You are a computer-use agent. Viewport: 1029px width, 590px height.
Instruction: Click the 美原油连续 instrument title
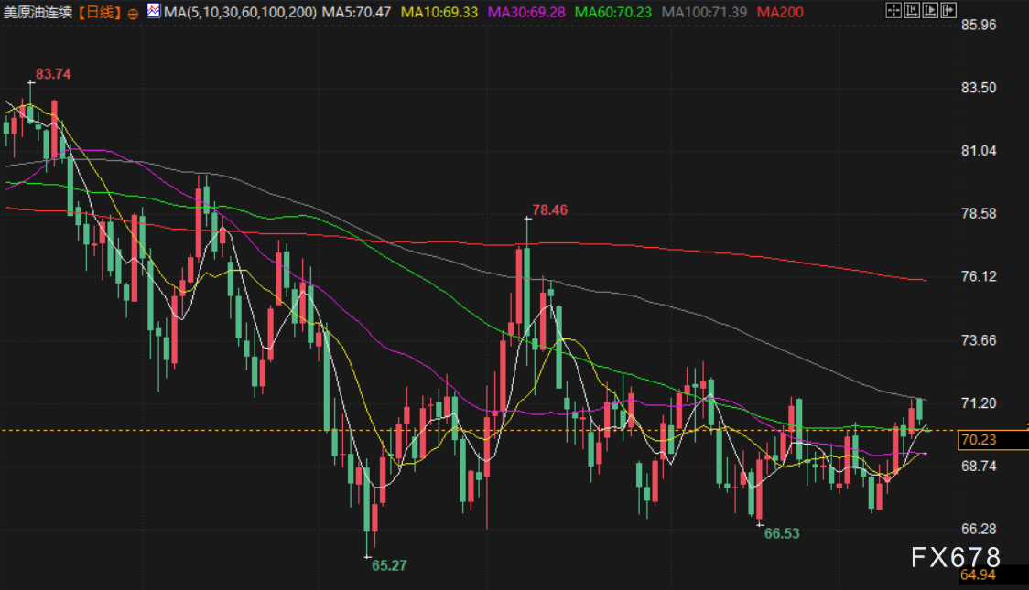[38, 13]
